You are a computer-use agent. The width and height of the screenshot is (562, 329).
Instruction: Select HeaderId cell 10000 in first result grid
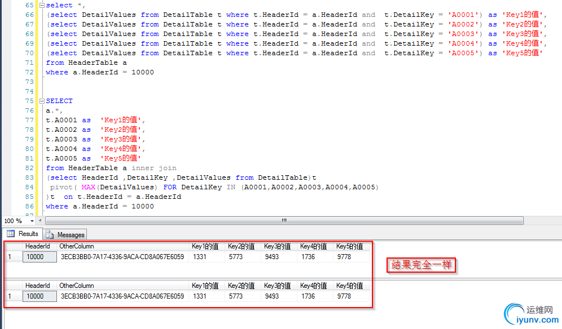pyautogui.click(x=39, y=257)
